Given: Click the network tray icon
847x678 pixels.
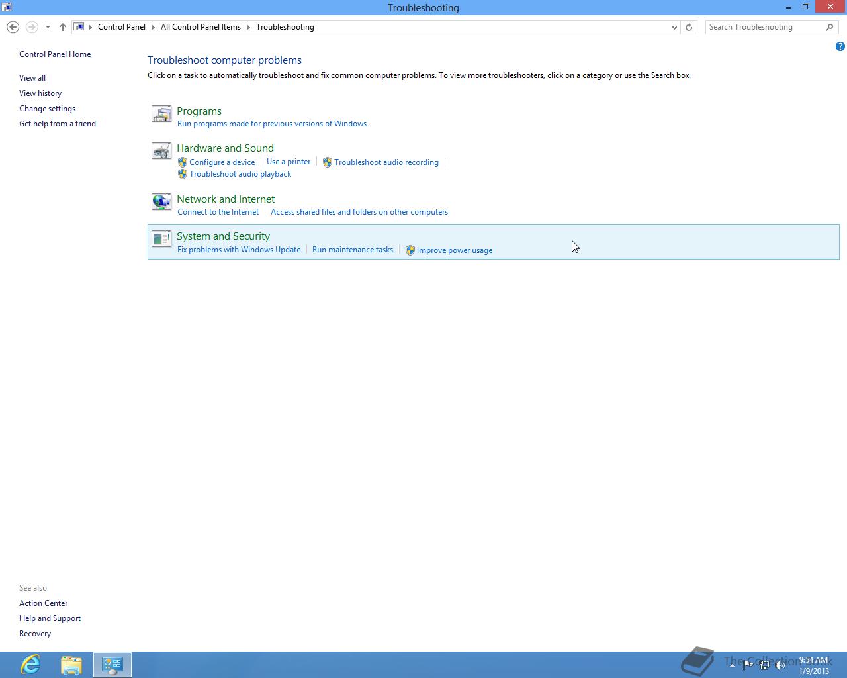Looking at the screenshot, I should pyautogui.click(x=764, y=665).
